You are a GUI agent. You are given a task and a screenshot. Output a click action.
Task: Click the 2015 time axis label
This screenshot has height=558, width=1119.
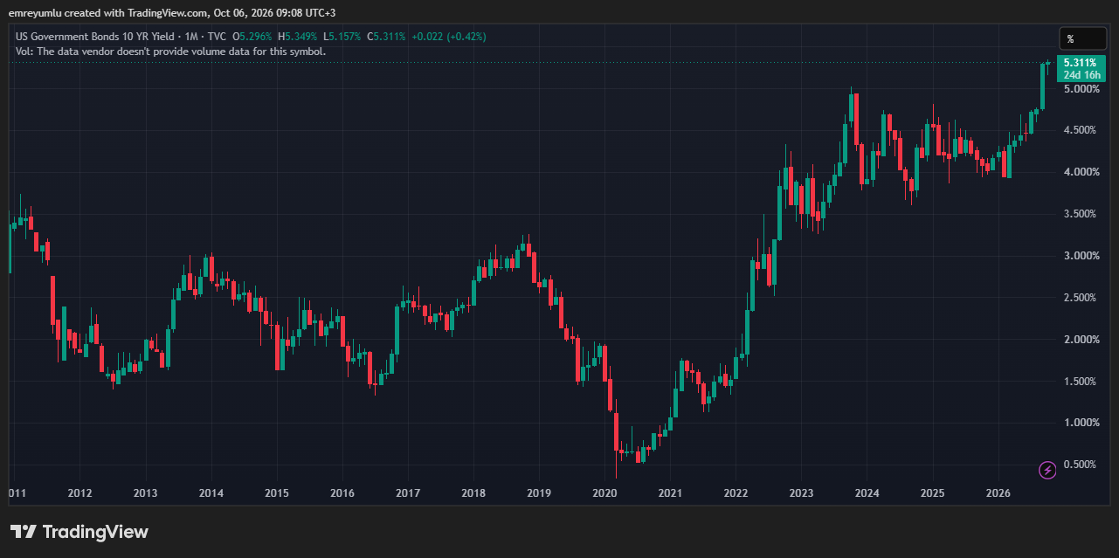click(276, 493)
